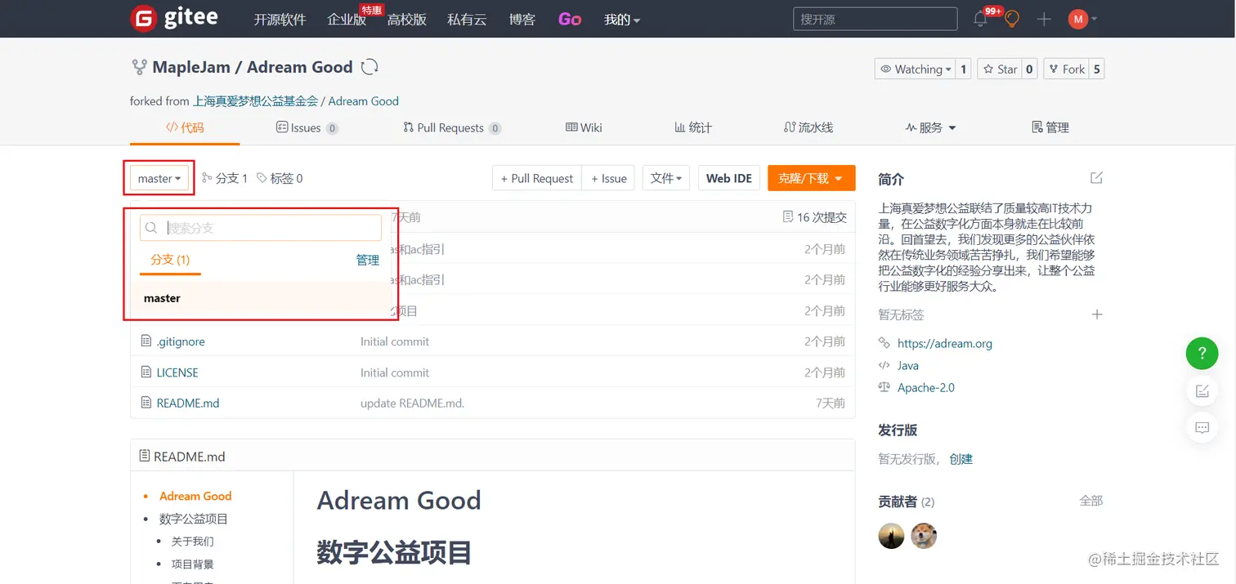
Task: Click the + Issue button
Action: point(609,178)
